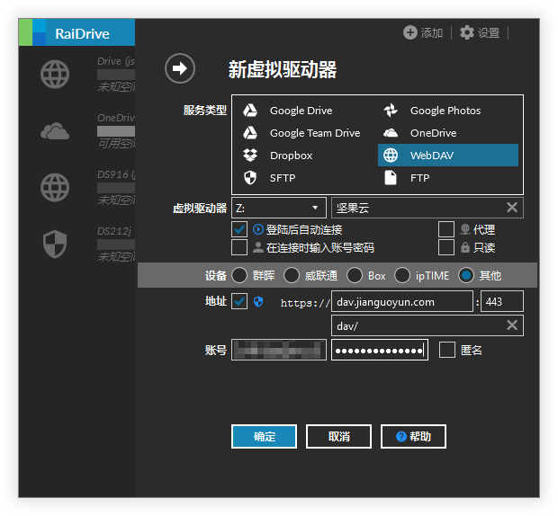Select the Box device radio button
Viewport: 558px width, 516px height.
(355, 275)
